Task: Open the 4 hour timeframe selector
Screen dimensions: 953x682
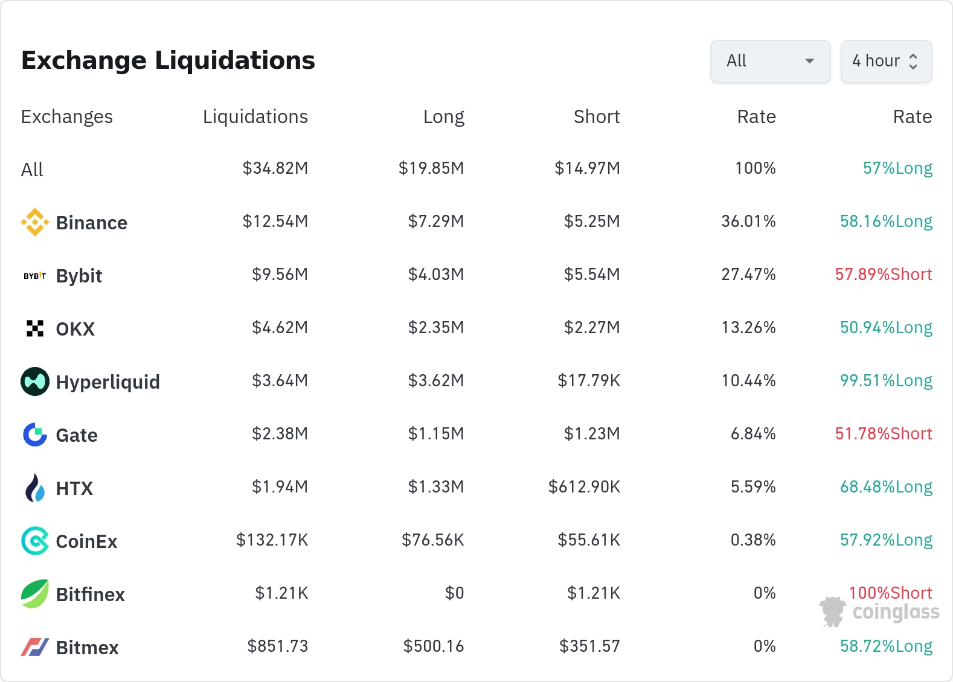Action: (x=886, y=61)
